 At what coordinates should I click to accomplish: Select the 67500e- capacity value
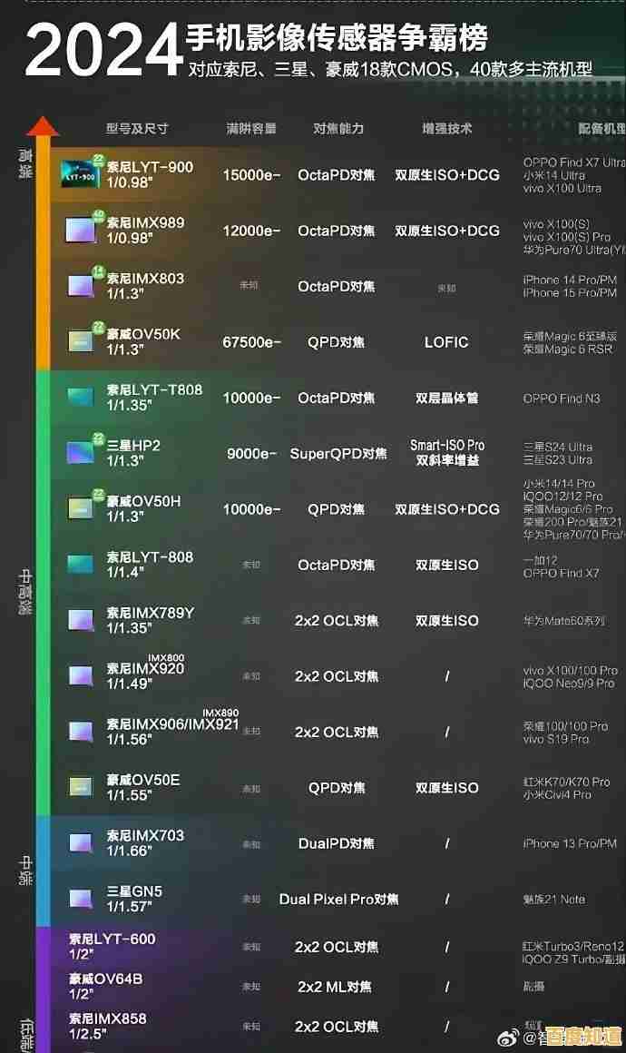(x=251, y=342)
